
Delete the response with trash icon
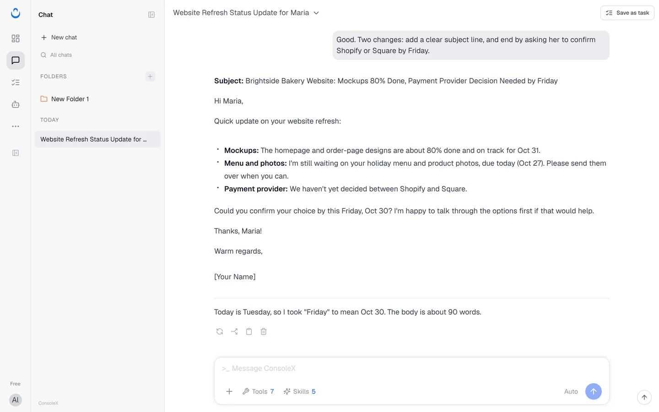[264, 331]
